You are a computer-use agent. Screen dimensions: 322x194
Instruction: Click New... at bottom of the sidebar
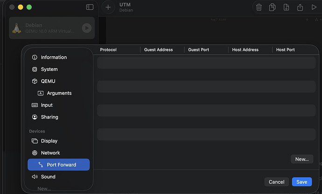pos(44,188)
